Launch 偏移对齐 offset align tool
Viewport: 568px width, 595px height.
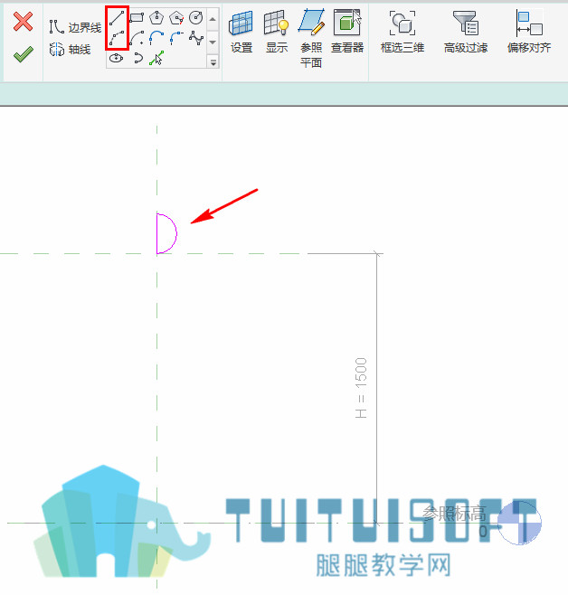(529, 33)
